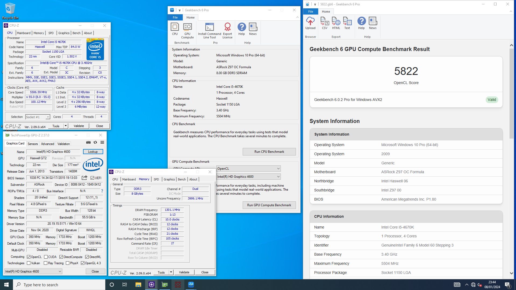Open Windows Start menu
516x290 pixels.
click(x=6, y=285)
